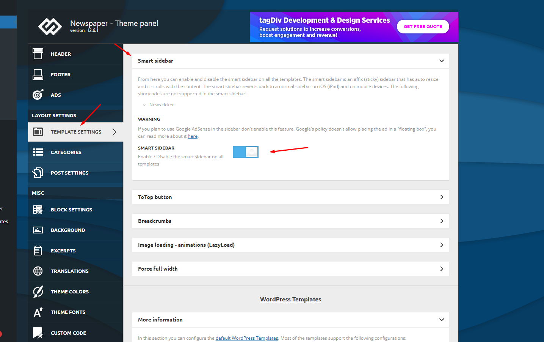Click the Smart sidebar section title
Screen dimensions: 544x342
155,61
